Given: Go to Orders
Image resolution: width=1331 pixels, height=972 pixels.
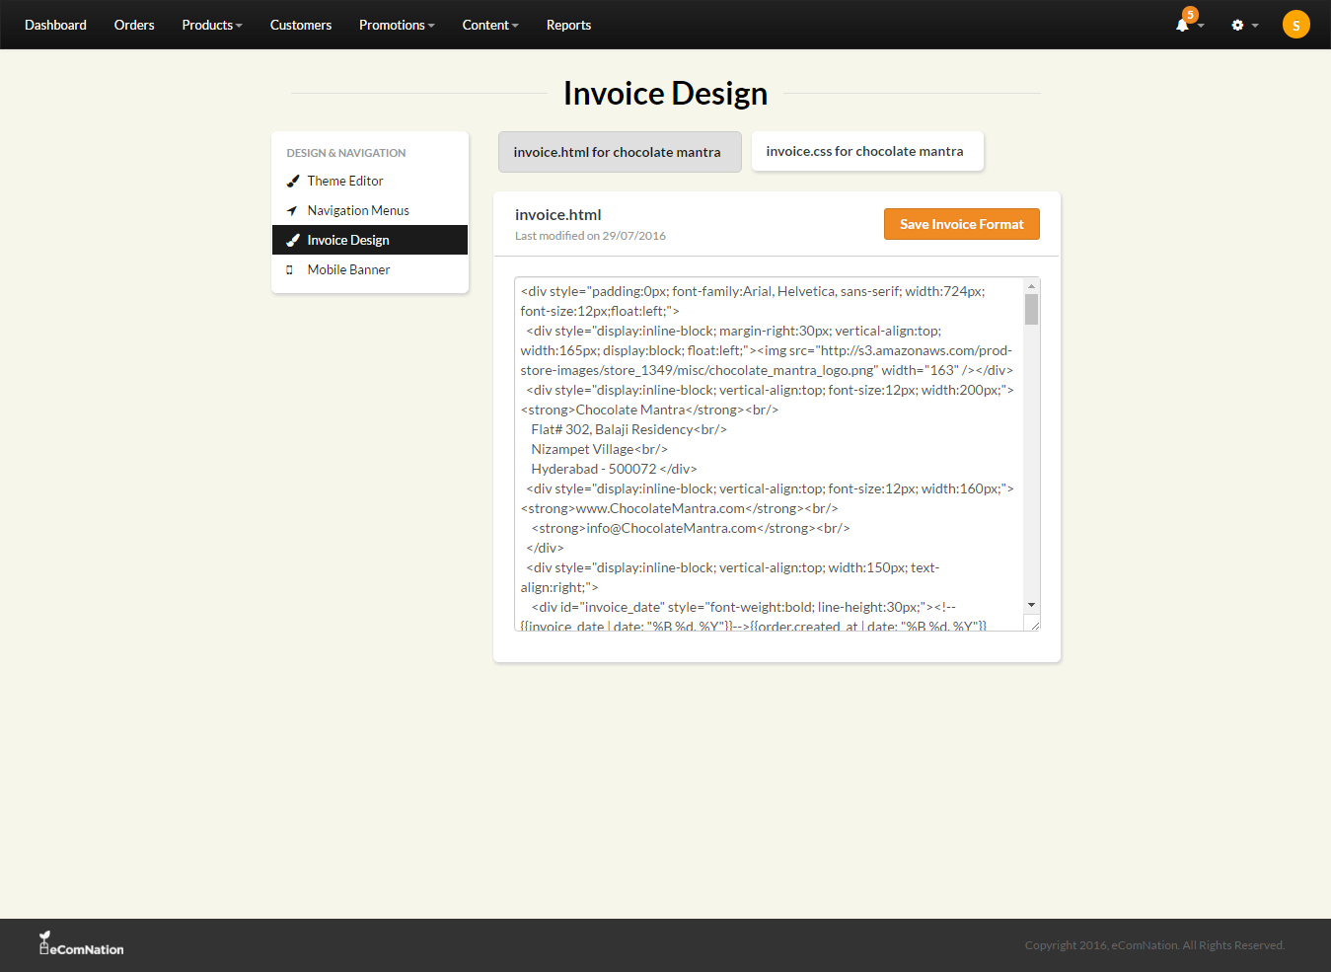Looking at the screenshot, I should (x=134, y=25).
